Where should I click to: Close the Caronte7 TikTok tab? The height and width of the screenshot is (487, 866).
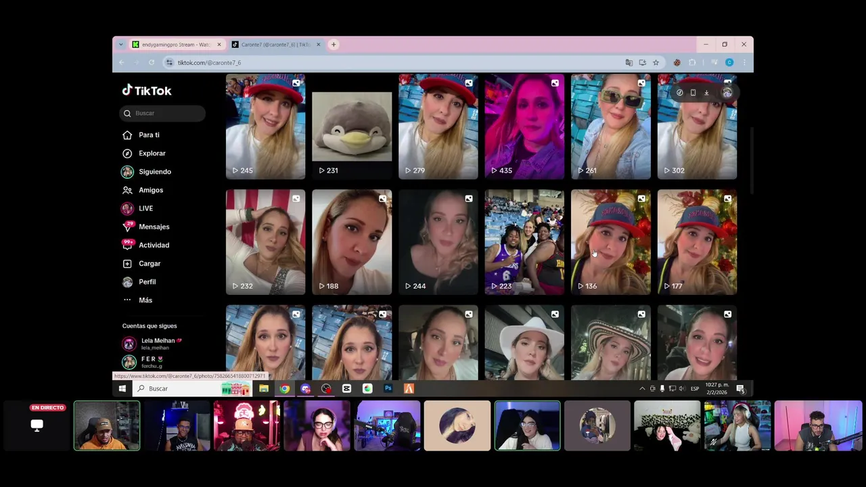point(319,45)
